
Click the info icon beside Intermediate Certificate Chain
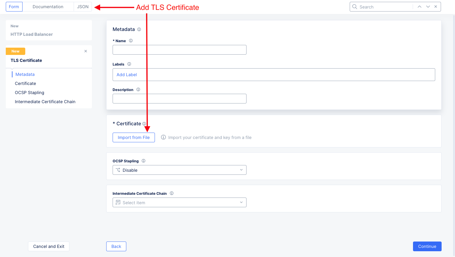coord(171,193)
